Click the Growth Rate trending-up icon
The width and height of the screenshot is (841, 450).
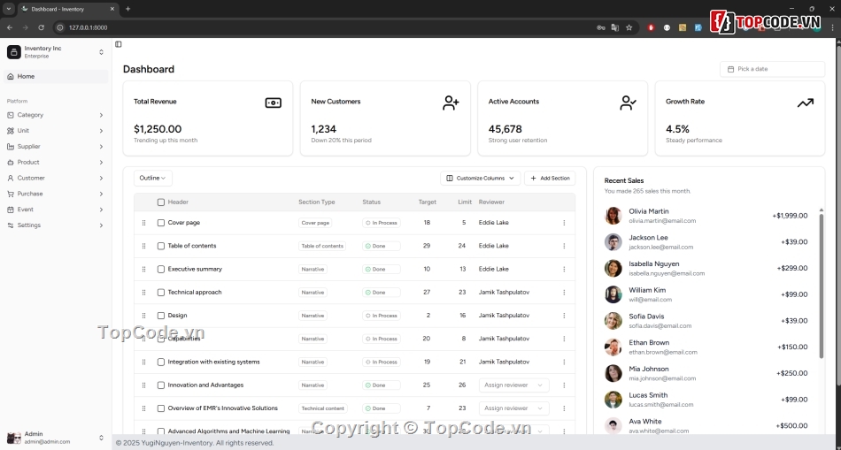[805, 103]
